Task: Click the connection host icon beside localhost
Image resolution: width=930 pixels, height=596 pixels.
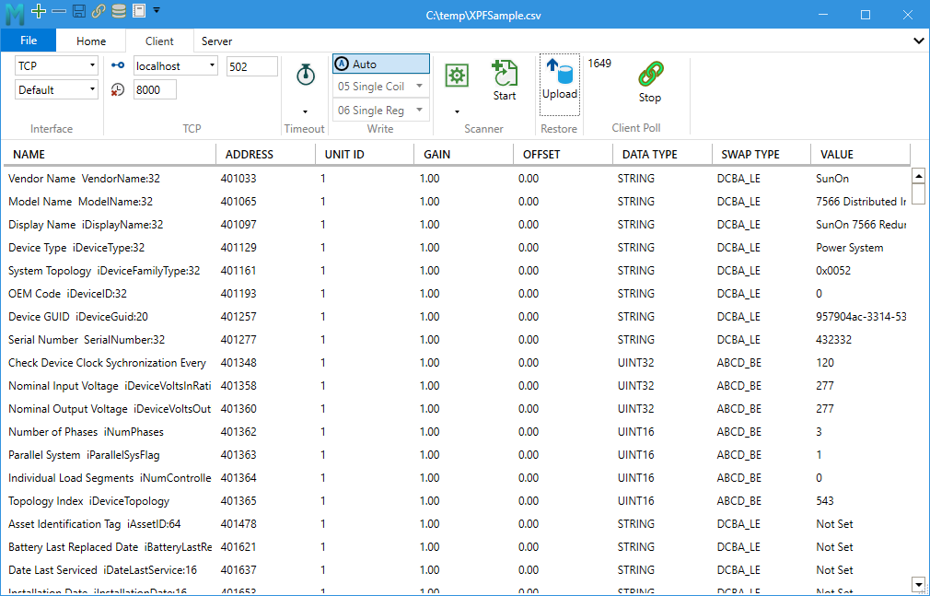Action: [118, 65]
